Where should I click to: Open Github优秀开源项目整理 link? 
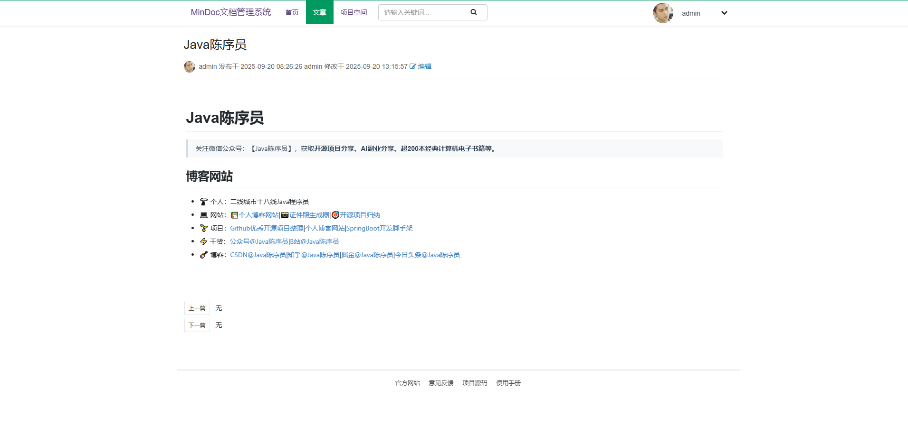tap(267, 228)
